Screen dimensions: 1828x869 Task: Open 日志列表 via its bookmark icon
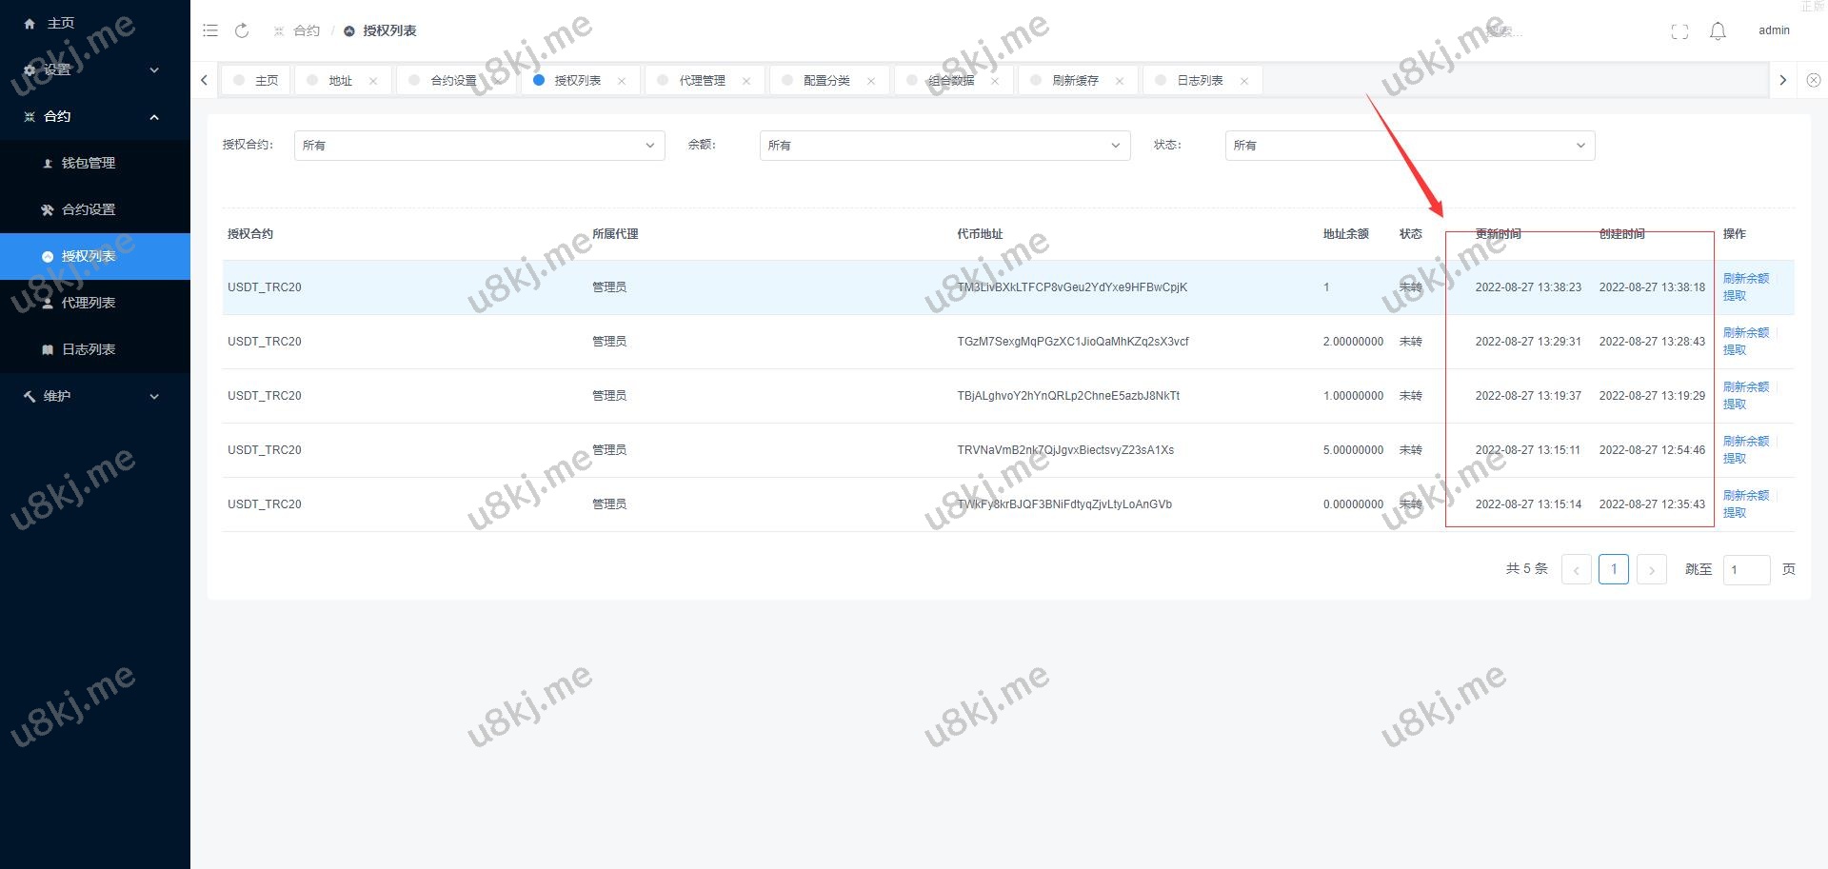pyautogui.click(x=50, y=349)
